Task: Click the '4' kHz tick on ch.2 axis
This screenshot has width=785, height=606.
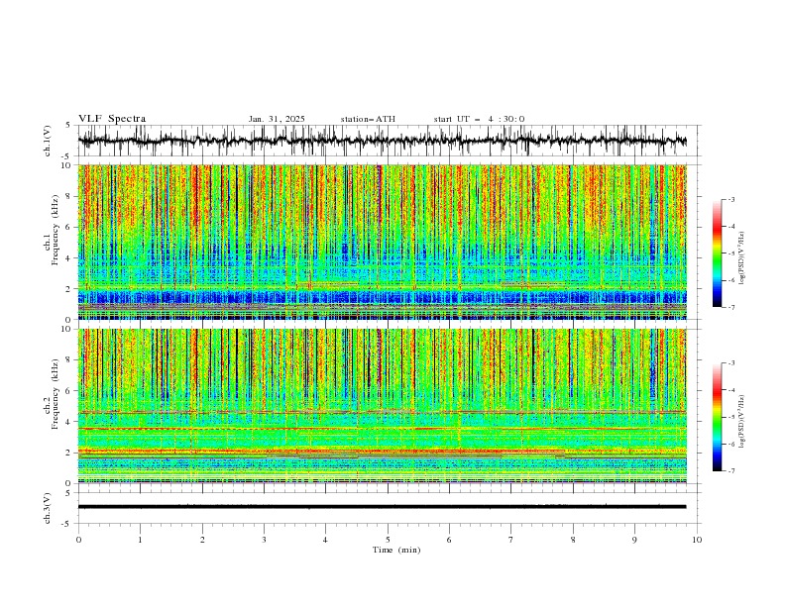Action: (69, 422)
